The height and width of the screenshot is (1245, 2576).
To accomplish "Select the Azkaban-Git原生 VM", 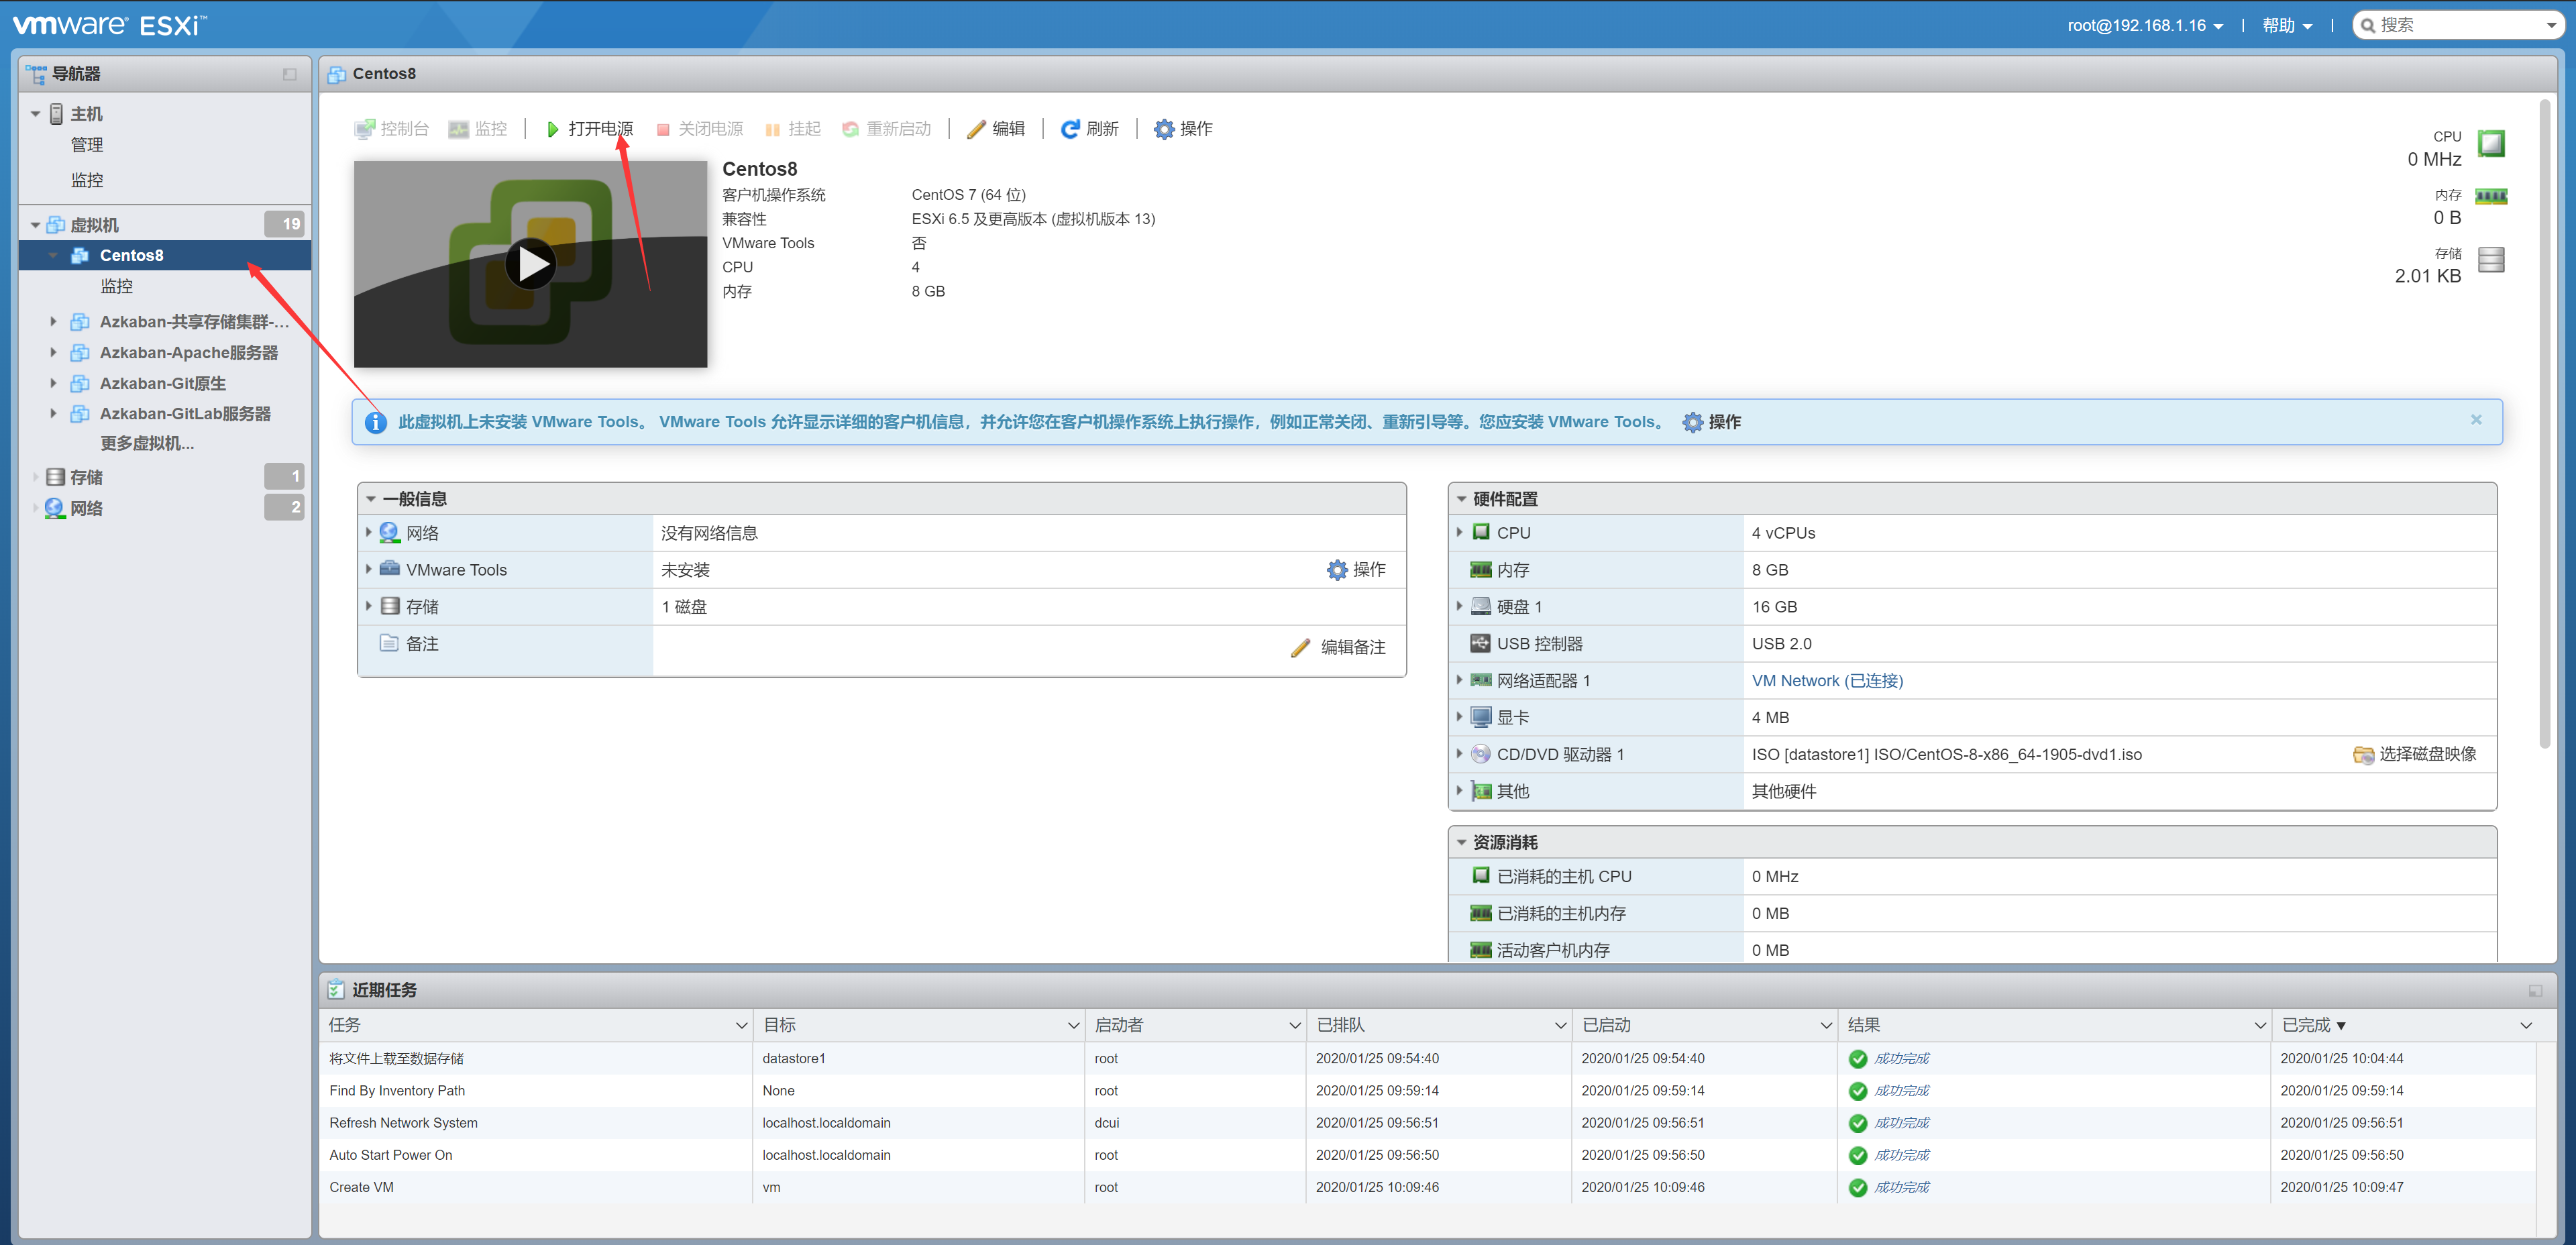I will [162, 384].
